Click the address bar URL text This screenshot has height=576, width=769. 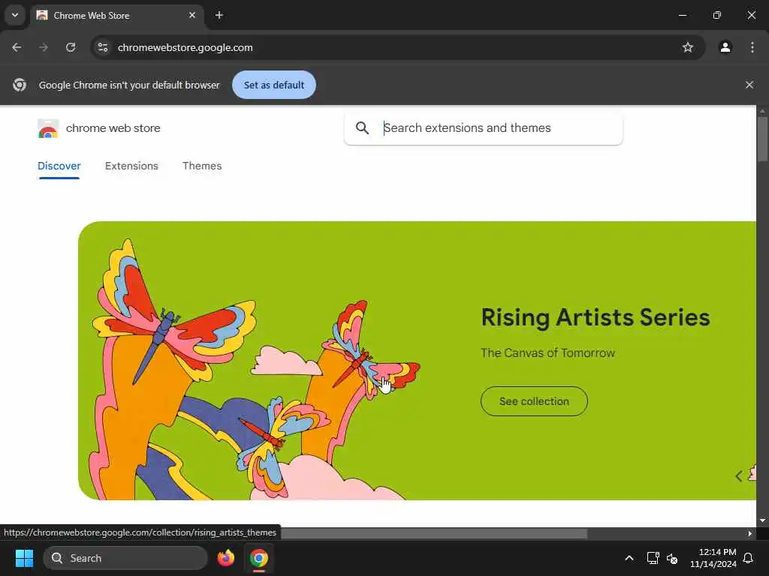coord(185,47)
